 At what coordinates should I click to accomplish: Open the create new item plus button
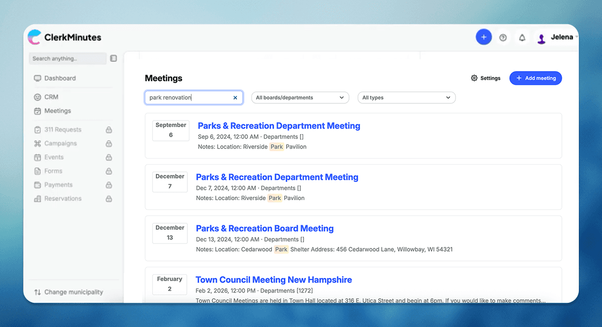point(484,37)
